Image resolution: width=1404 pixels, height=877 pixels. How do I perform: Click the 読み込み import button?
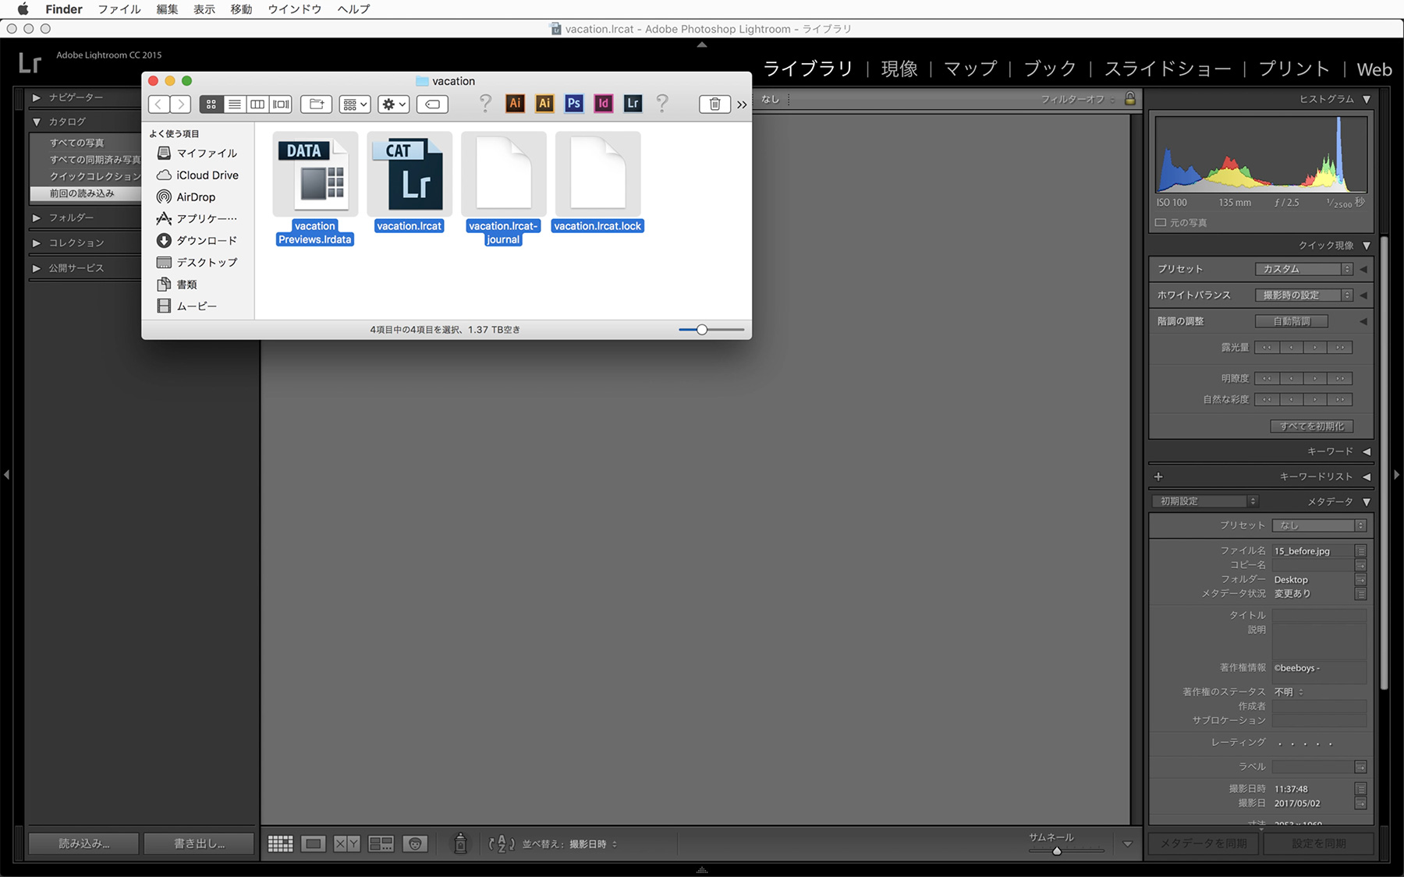pos(84,843)
